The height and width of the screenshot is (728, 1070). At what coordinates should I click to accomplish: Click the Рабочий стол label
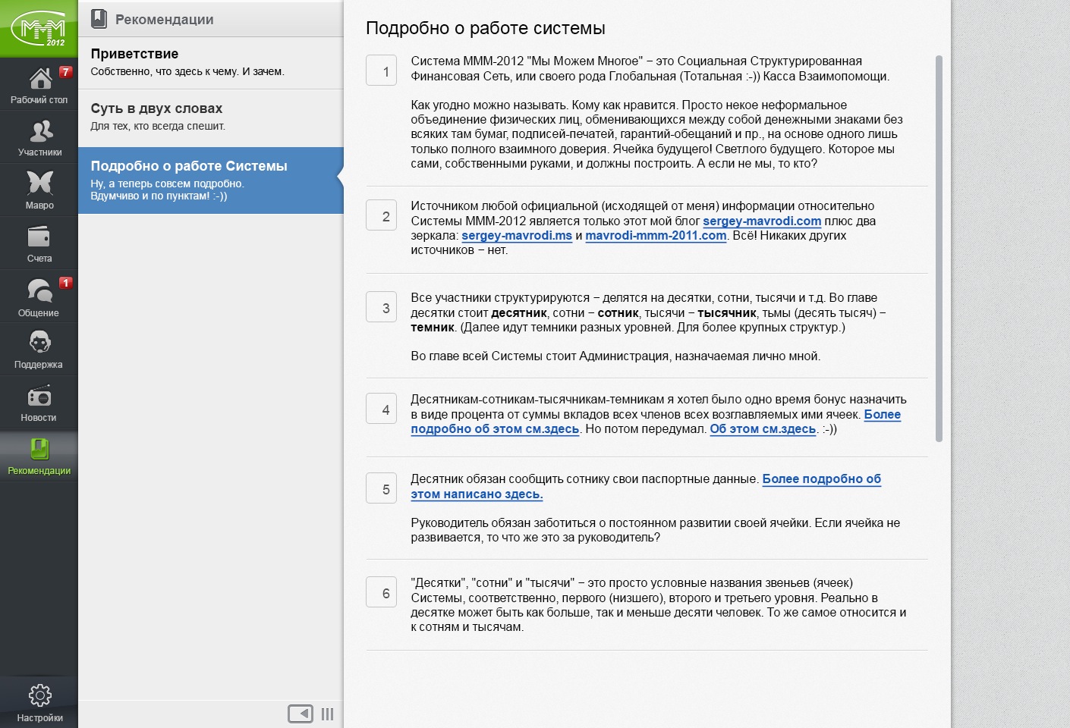pyautogui.click(x=39, y=99)
